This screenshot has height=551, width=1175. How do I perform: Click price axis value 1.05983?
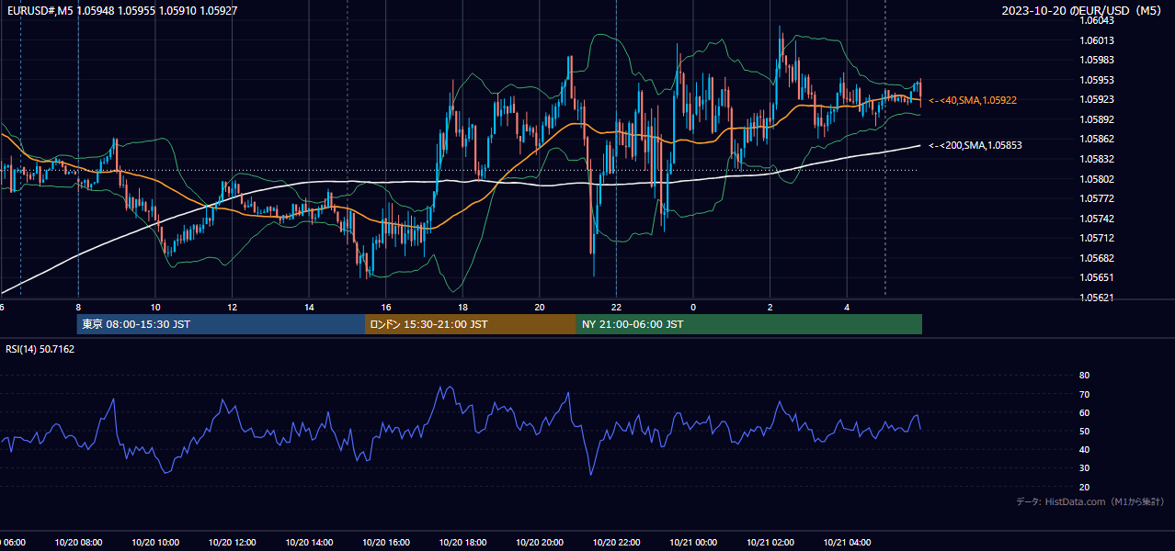(x=1096, y=60)
